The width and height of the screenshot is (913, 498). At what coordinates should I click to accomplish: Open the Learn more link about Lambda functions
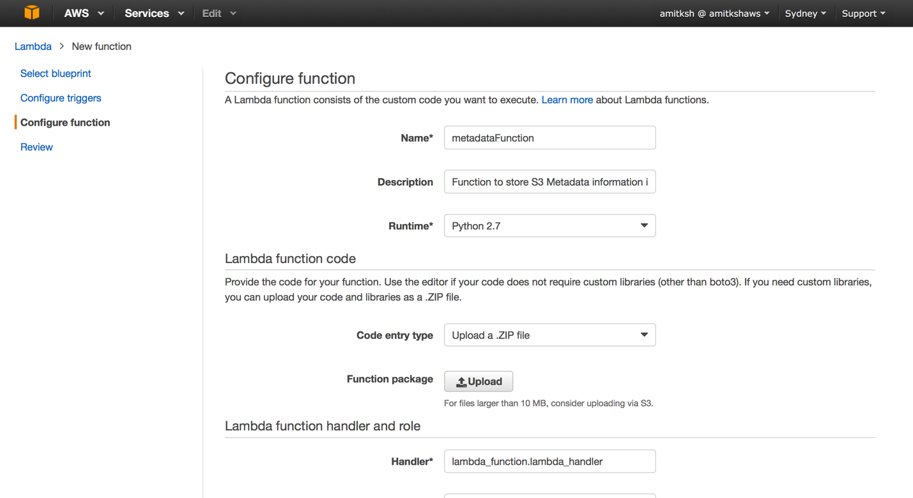[567, 100]
